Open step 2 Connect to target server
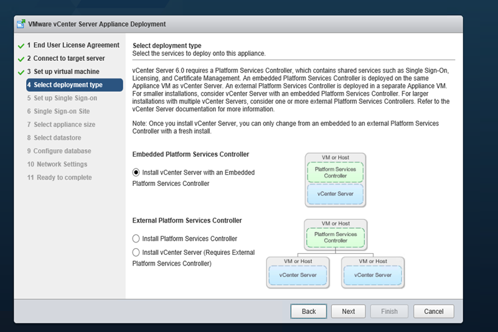The image size is (498, 332). pyautogui.click(x=66, y=58)
